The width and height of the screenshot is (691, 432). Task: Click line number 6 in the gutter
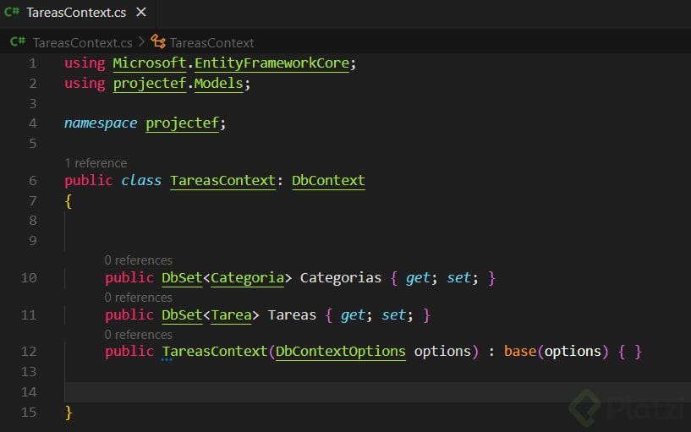(33, 181)
